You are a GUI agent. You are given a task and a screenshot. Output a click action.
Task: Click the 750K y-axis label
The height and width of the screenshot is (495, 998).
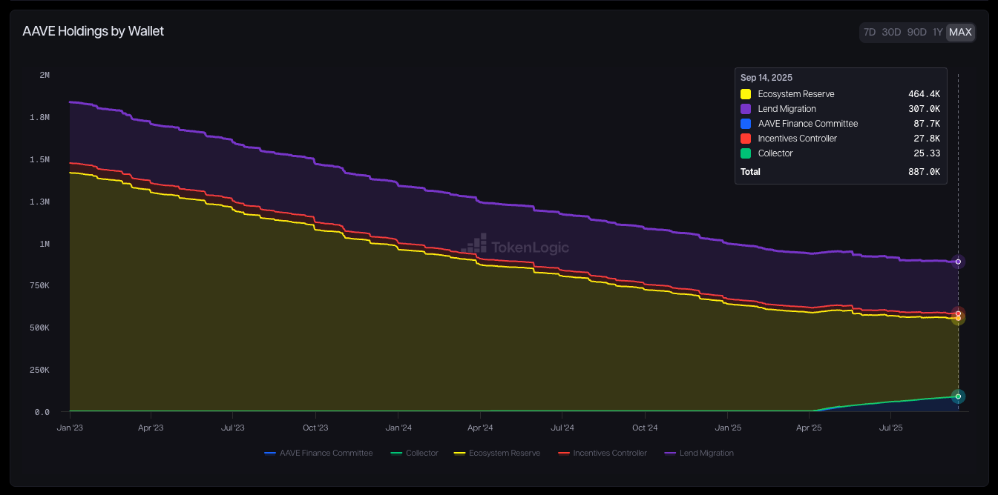tap(39, 286)
